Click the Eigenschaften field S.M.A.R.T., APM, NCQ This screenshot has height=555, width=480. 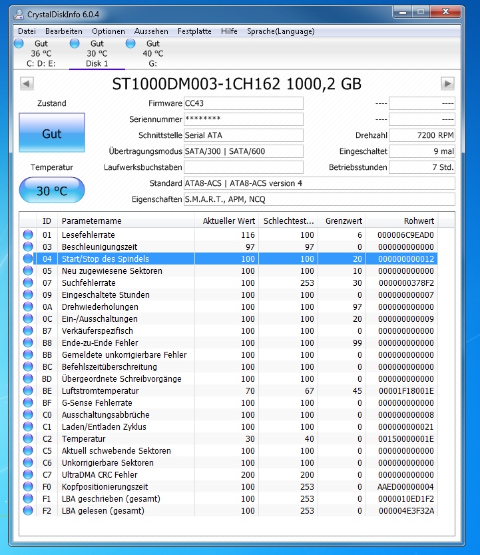(320, 199)
